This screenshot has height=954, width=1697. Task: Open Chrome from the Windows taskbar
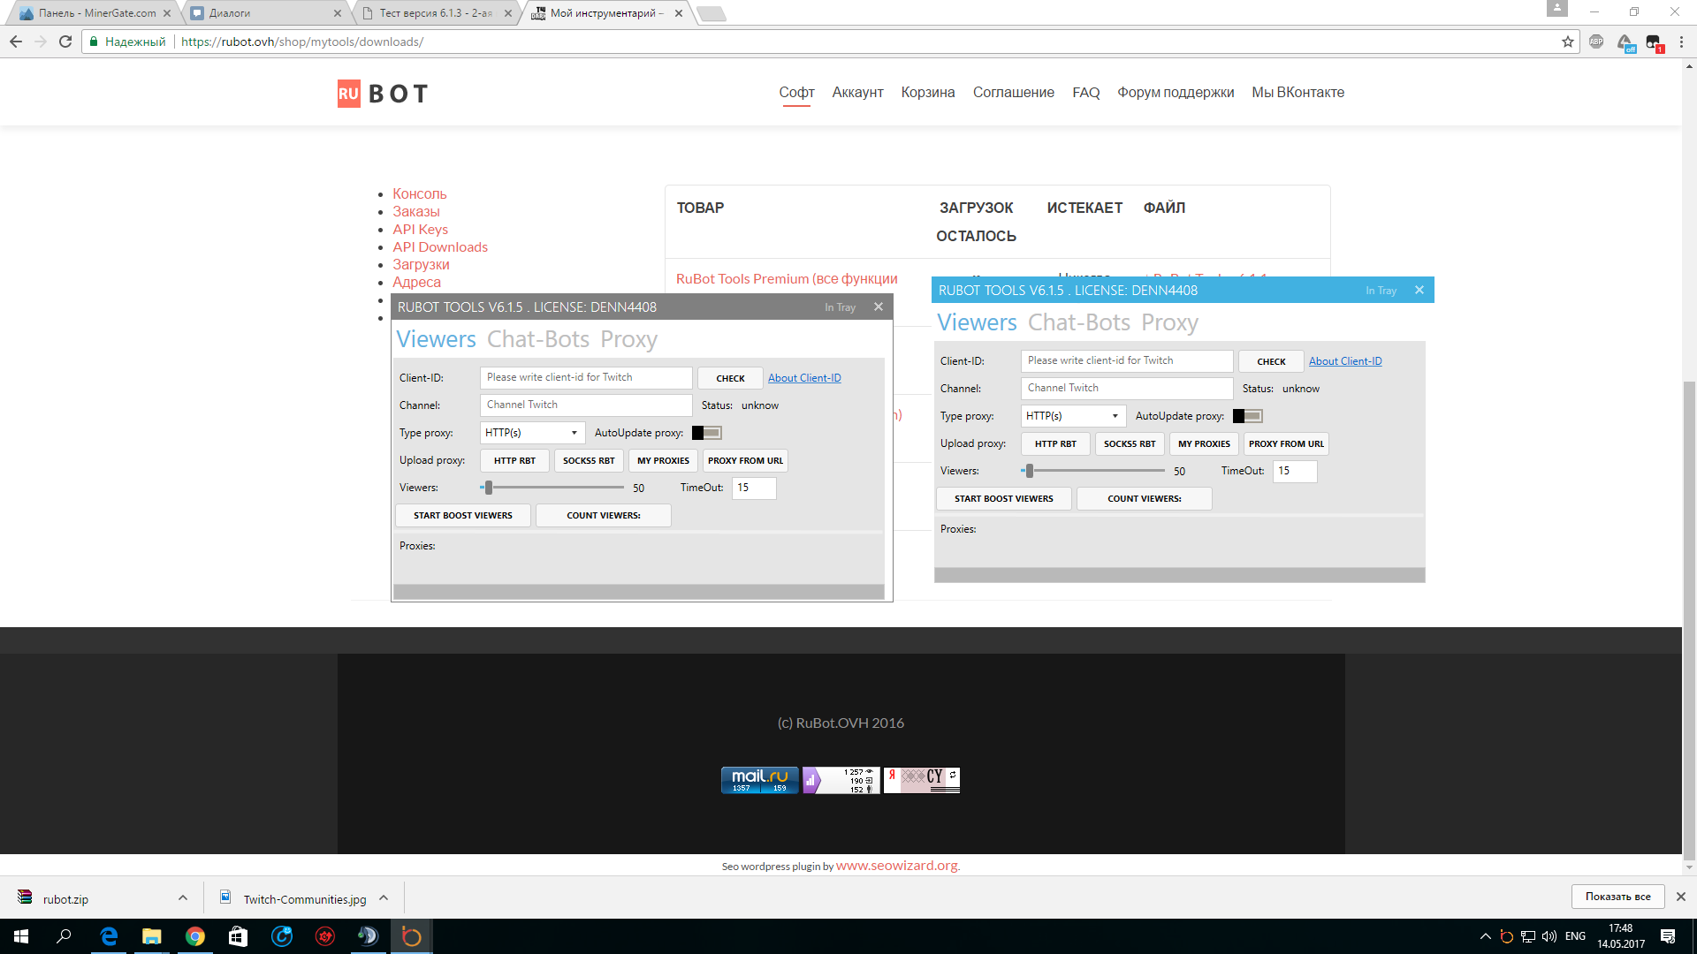(194, 936)
